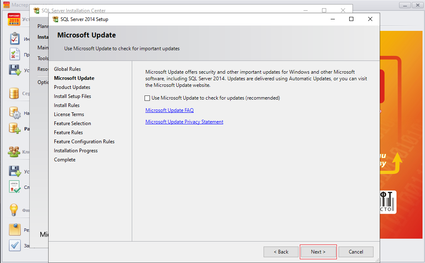The width and height of the screenshot is (425, 263).
Task: Click the Next button
Action: pyautogui.click(x=318, y=252)
